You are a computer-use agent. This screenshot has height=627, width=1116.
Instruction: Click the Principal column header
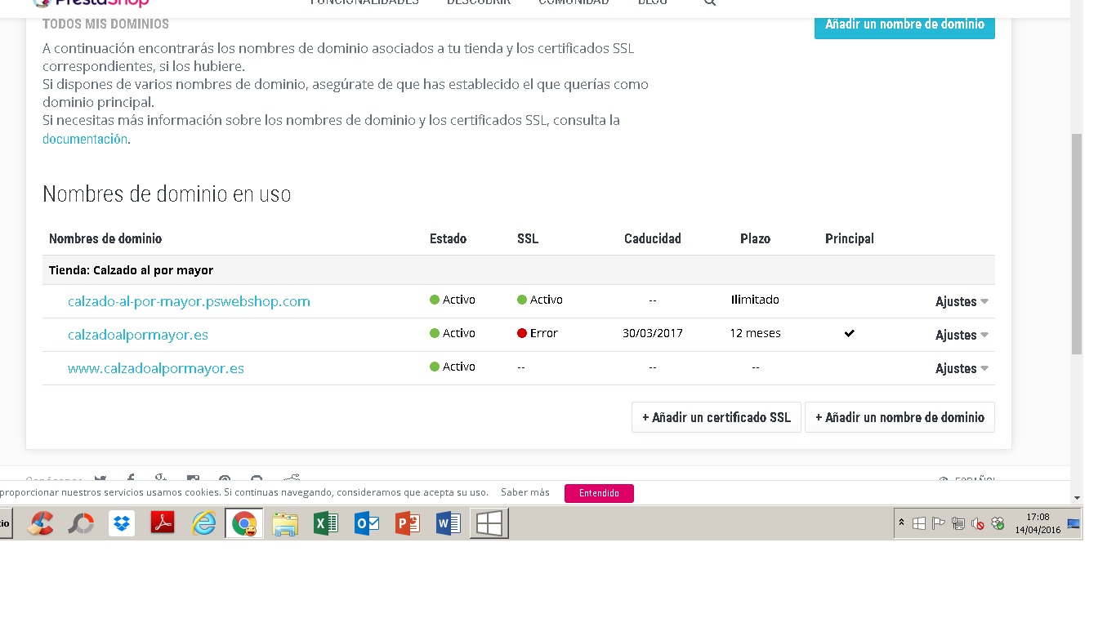[850, 238]
